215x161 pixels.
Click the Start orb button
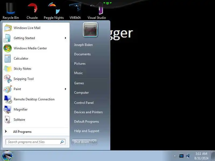[8, 156]
